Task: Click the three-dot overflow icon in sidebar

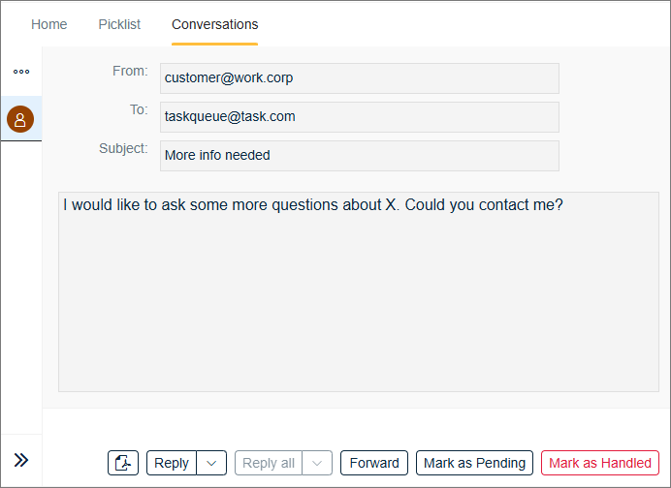Action: [x=21, y=72]
